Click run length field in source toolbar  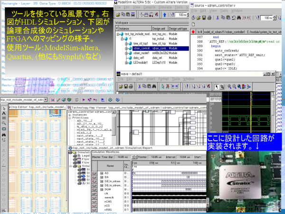266,18
